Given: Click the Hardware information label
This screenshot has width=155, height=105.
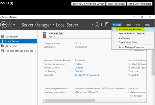Looking at the screenshot, I should coord(54,92).
